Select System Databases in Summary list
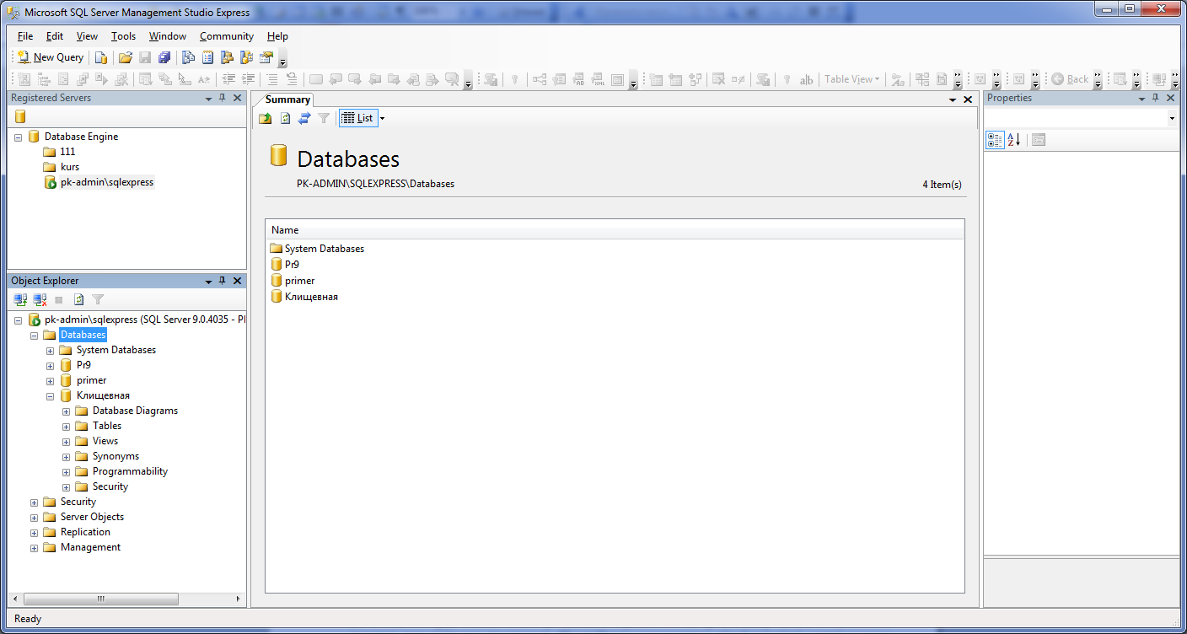 pyautogui.click(x=325, y=249)
